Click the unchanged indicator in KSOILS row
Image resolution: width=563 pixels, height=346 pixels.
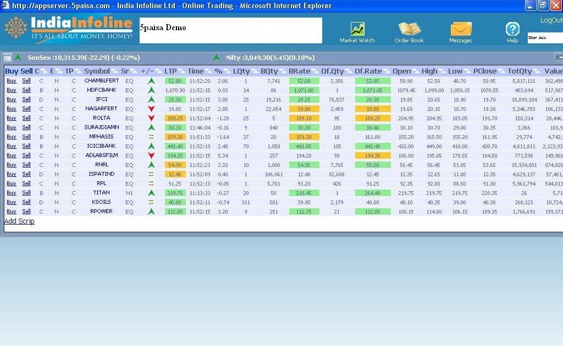151,202
